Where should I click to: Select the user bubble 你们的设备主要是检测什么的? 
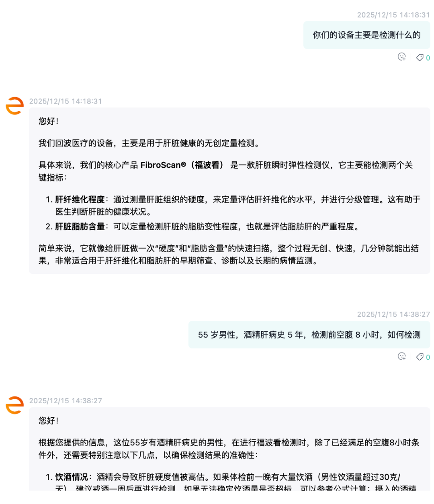tap(367, 35)
